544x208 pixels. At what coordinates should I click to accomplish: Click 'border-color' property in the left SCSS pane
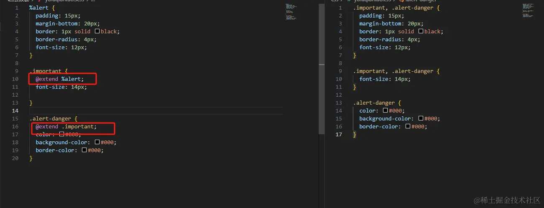coord(55,150)
